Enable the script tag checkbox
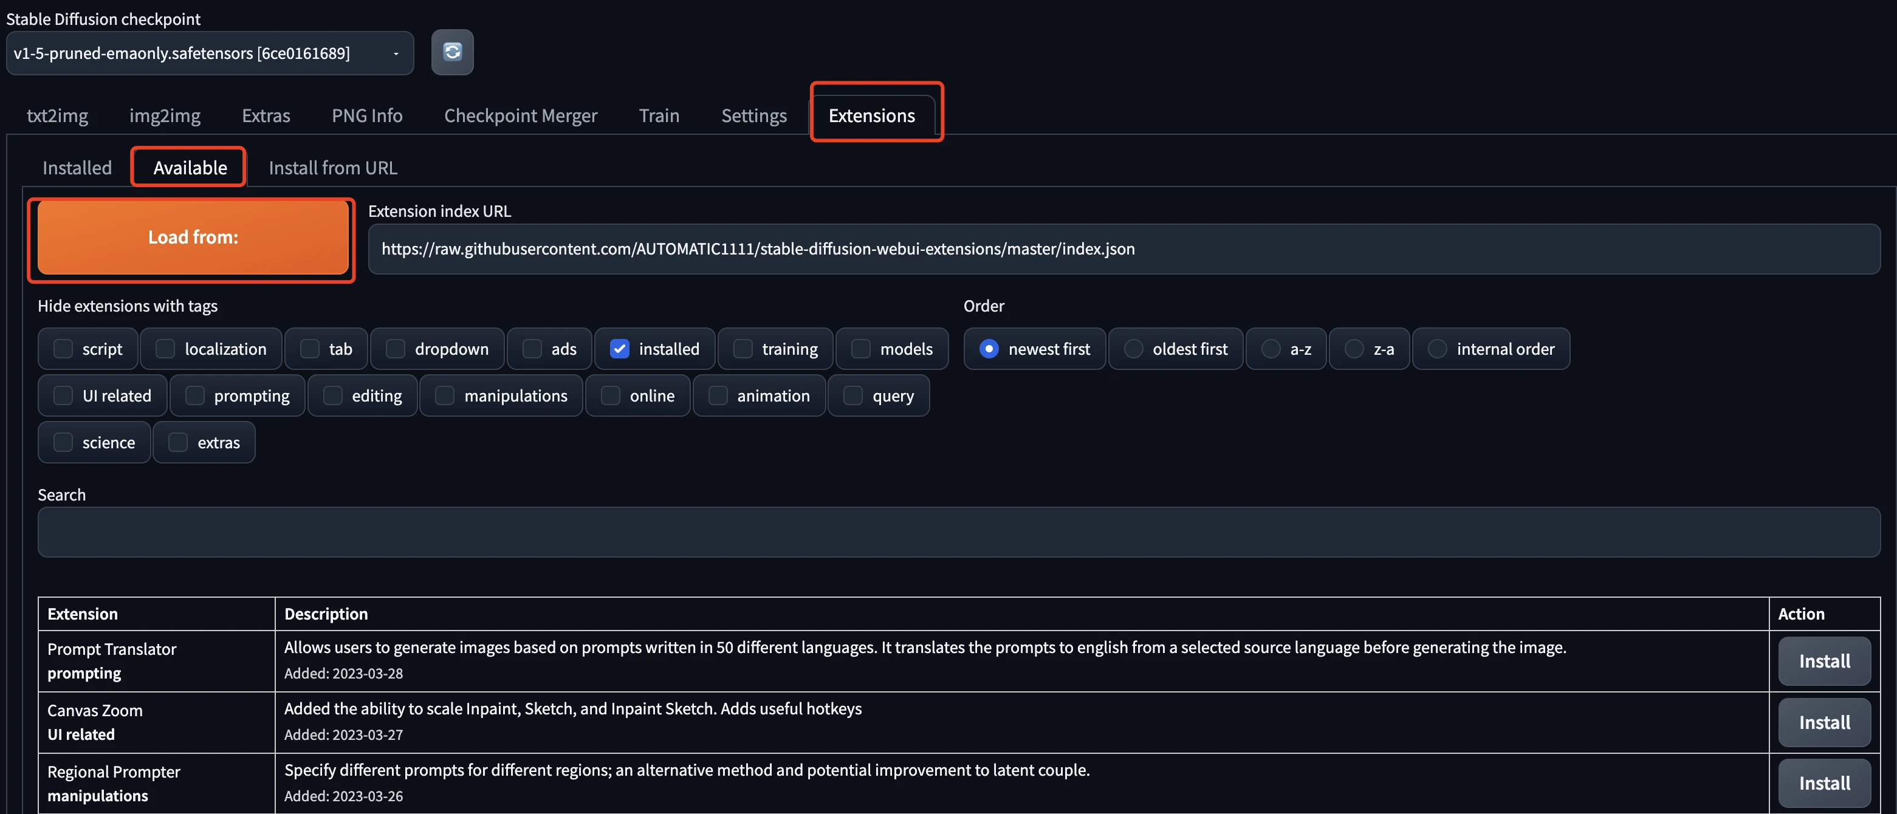1897x814 pixels. [63, 349]
